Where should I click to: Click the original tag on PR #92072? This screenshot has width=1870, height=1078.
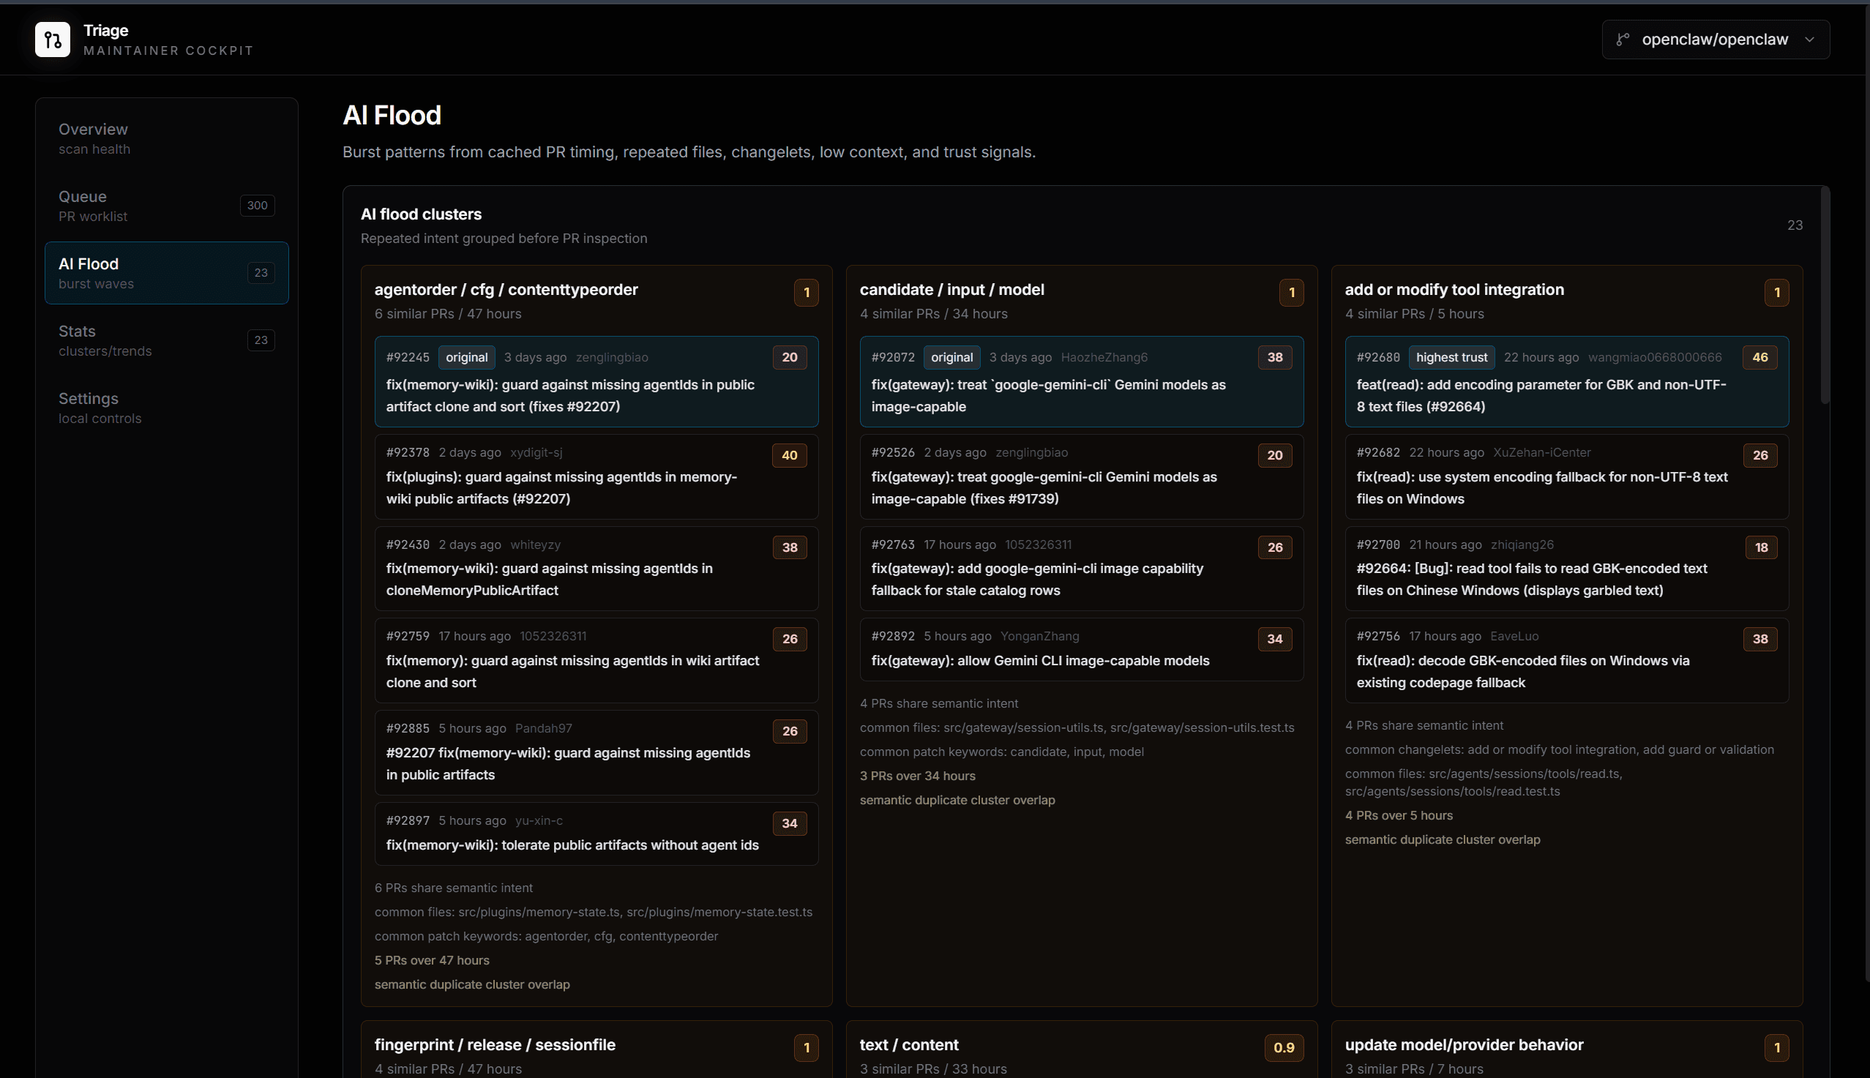pyautogui.click(x=952, y=358)
